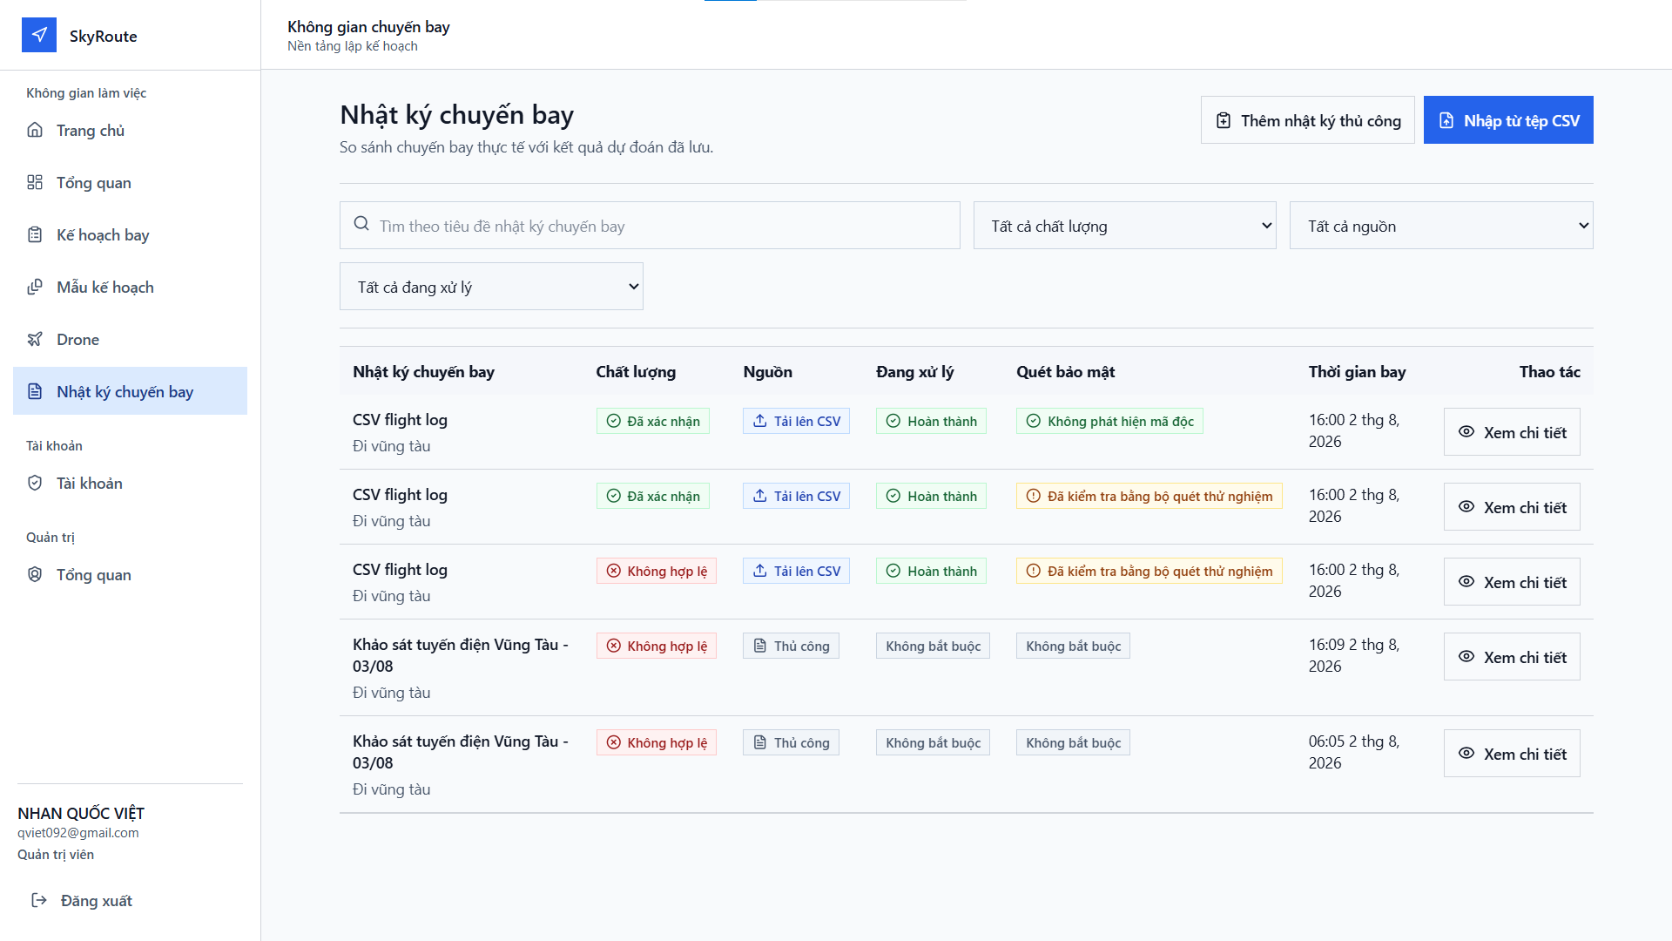
Task: Click Nhập từ tệp CSV button
Action: [1508, 120]
